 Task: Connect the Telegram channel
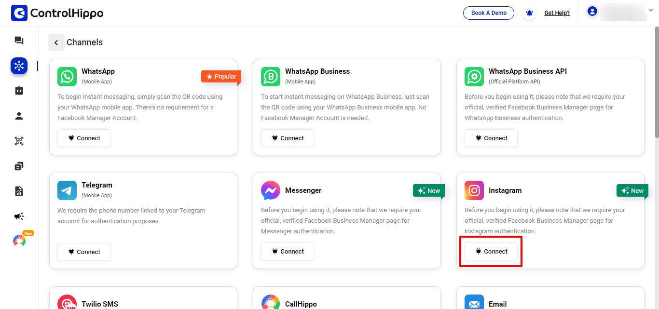click(x=84, y=252)
